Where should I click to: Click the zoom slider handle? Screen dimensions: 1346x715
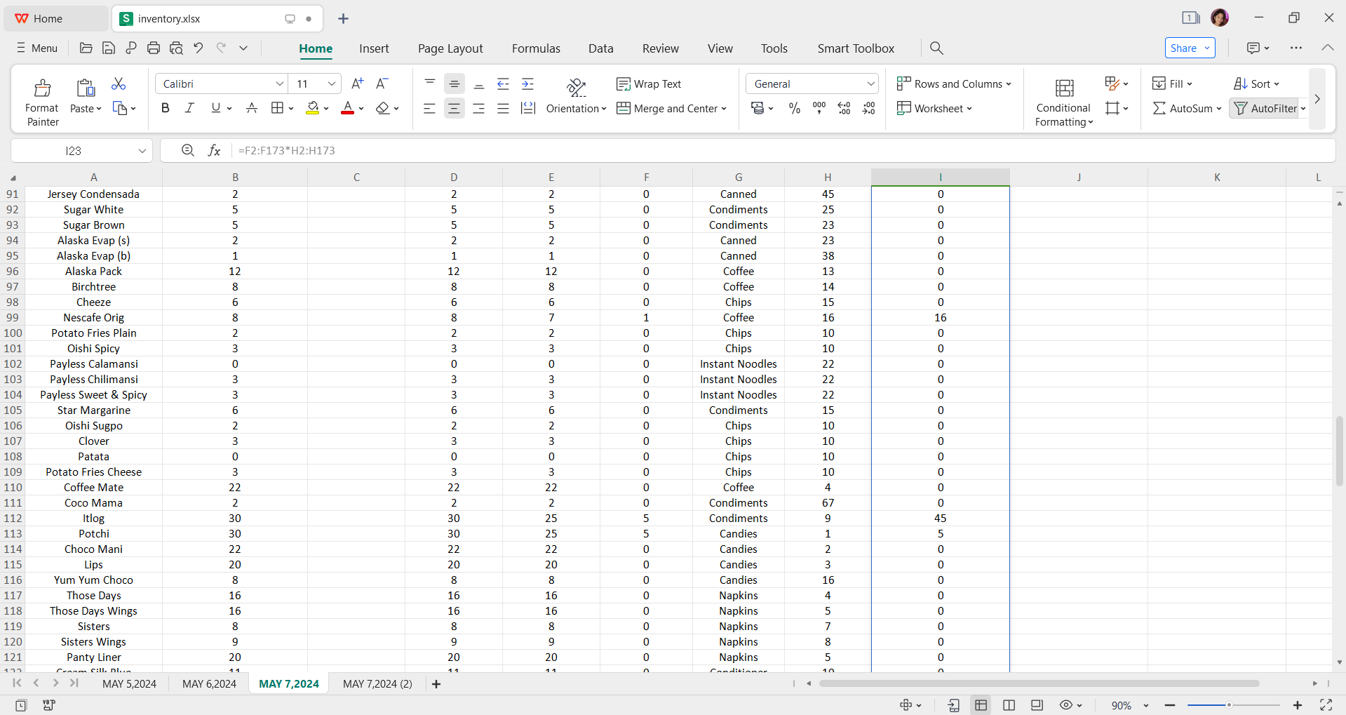pos(1229,705)
